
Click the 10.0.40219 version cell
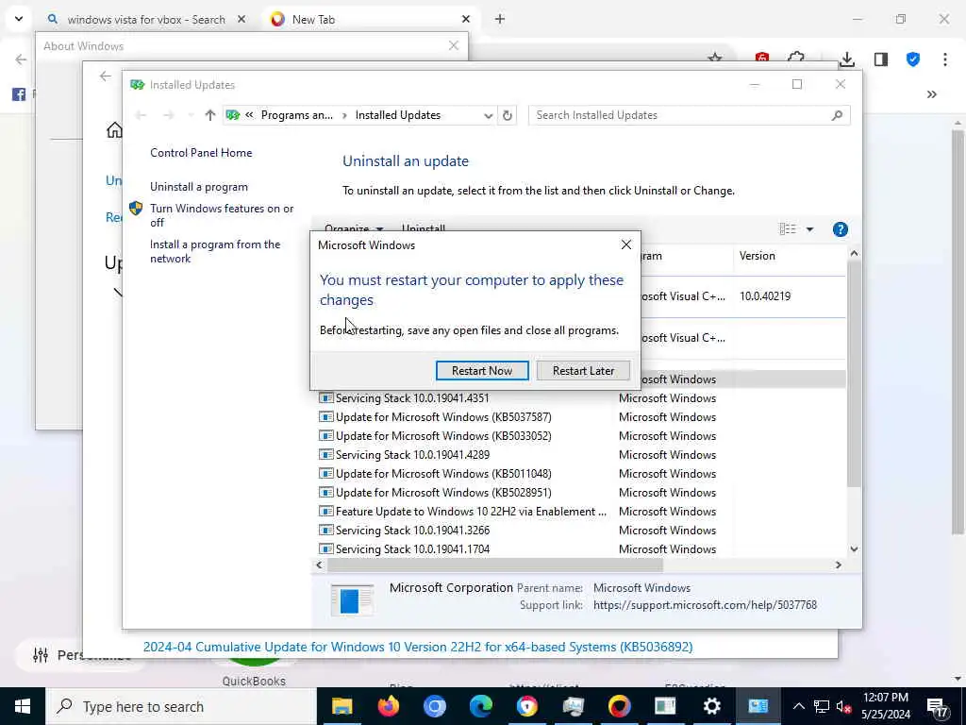[764, 296]
